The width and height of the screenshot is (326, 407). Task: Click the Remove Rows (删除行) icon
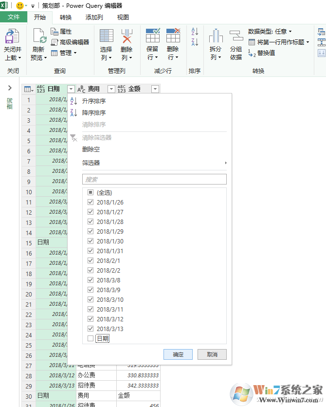[x=173, y=36]
